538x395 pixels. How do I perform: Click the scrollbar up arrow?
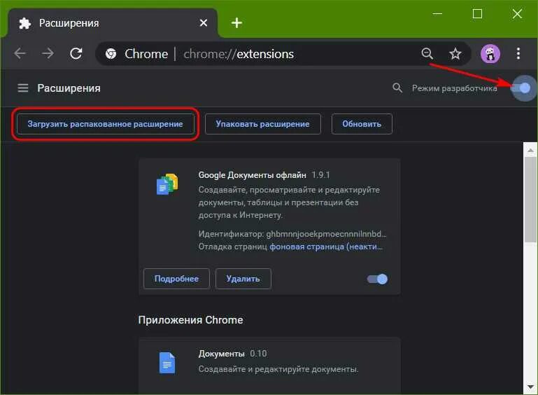[530, 150]
